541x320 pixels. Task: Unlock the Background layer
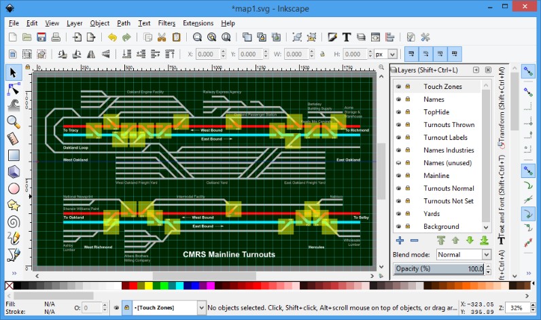(x=408, y=227)
